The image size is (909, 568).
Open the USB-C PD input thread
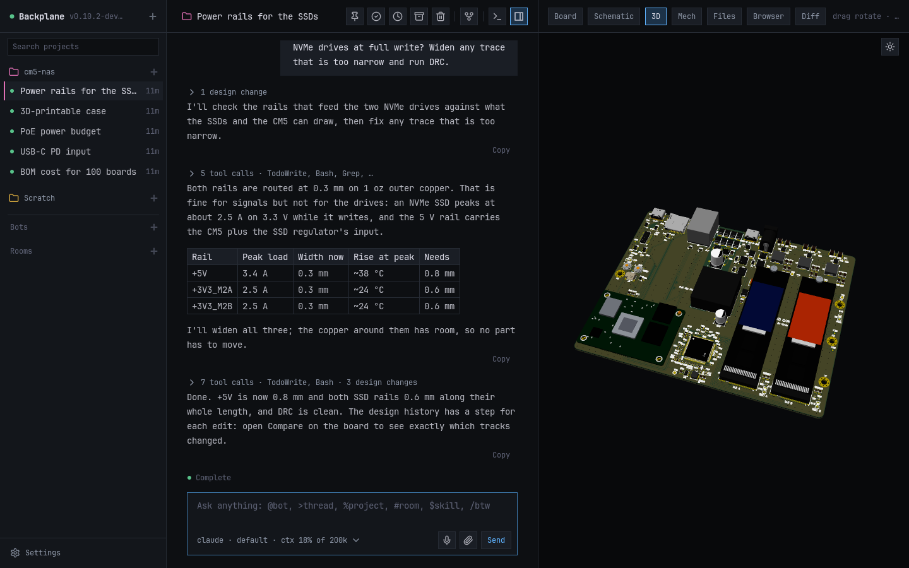click(83, 151)
